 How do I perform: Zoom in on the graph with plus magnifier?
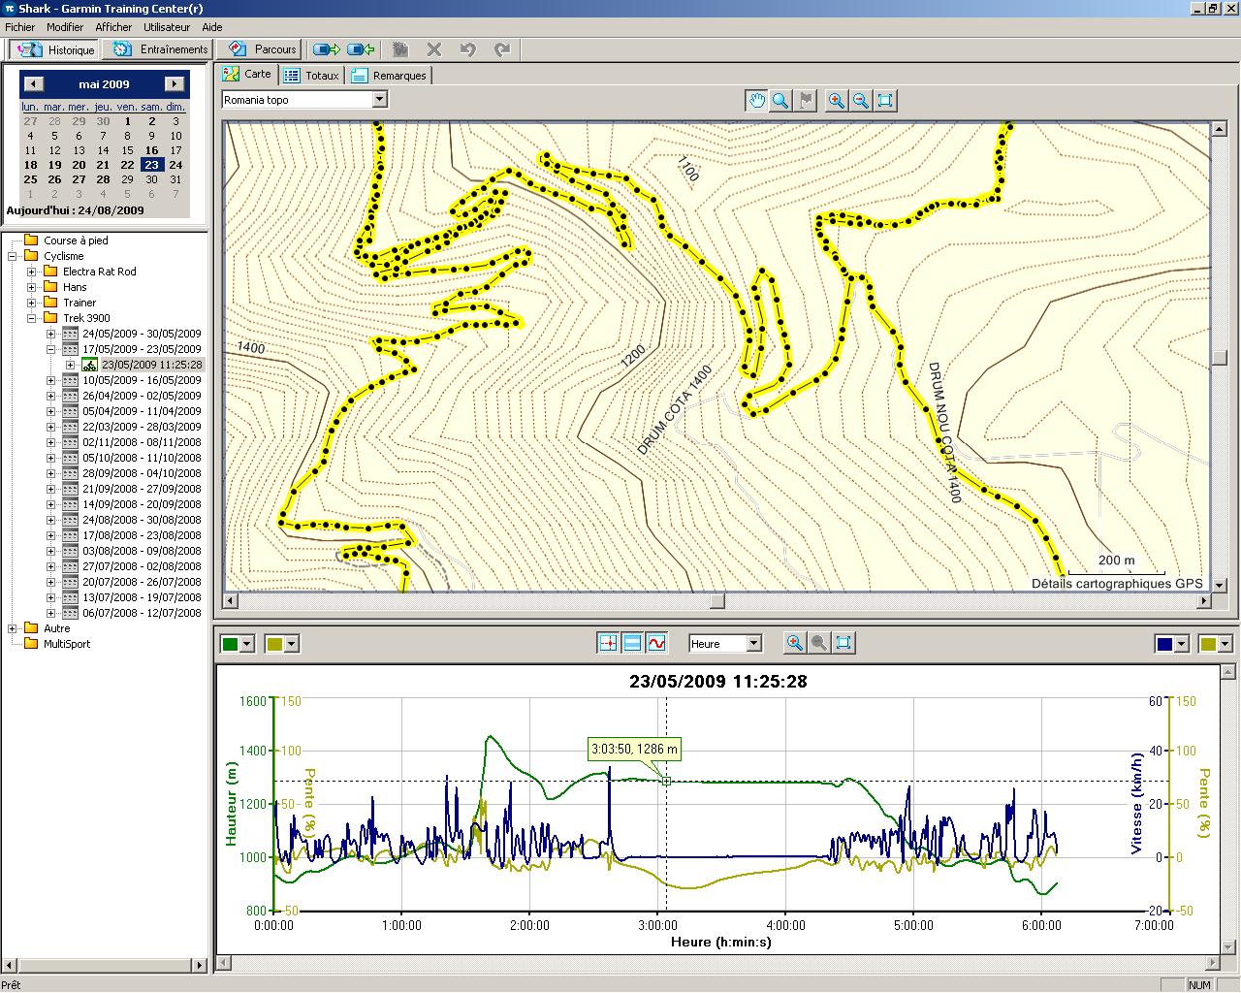coord(795,643)
